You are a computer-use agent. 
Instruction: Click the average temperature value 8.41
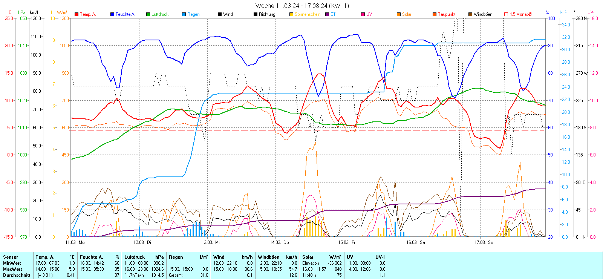pyautogui.click(x=70, y=275)
